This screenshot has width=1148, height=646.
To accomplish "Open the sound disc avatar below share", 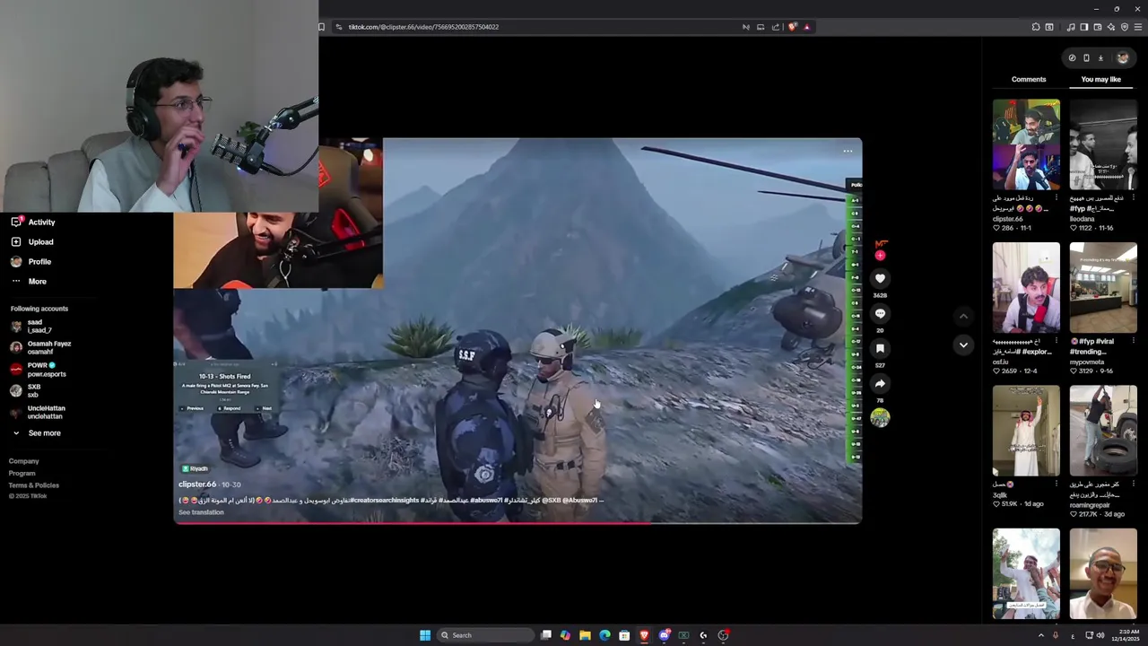I will pyautogui.click(x=880, y=417).
